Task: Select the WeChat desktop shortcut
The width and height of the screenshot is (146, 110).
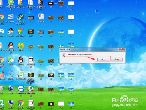Action: (x=11, y=61)
